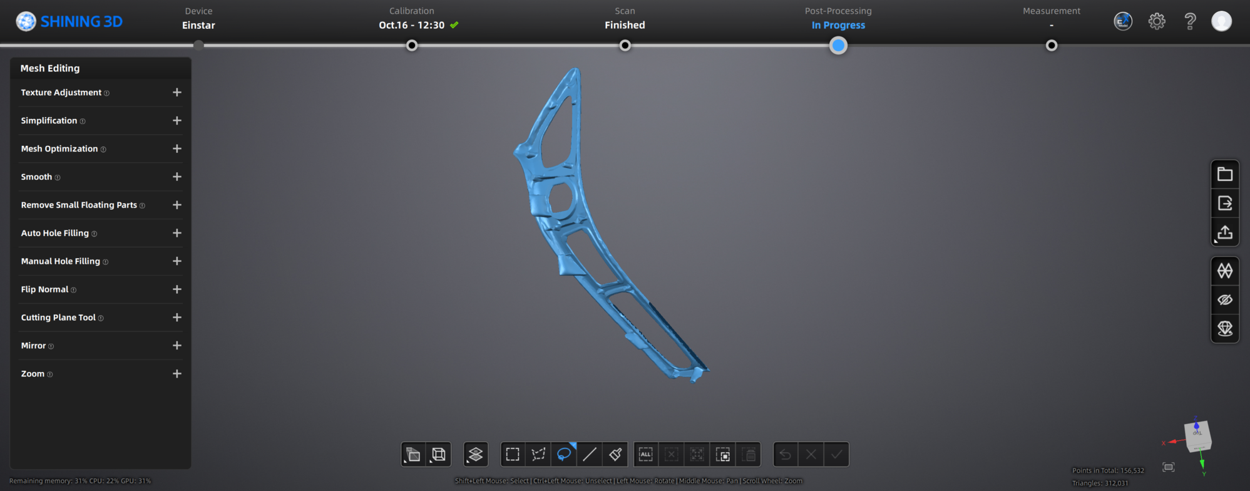Click the Calibration marker on progress bar
Image resolution: width=1250 pixels, height=491 pixels.
tap(412, 45)
